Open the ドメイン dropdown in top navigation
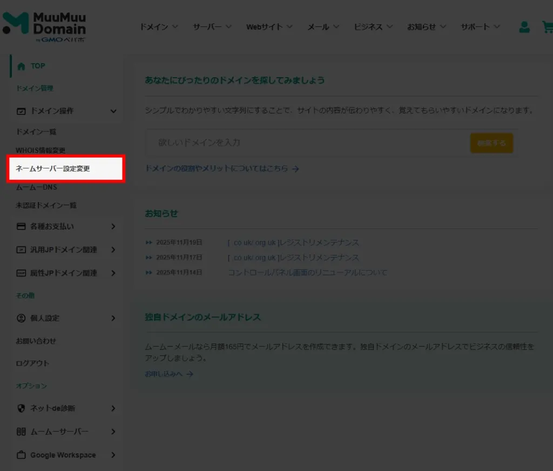 coord(159,26)
